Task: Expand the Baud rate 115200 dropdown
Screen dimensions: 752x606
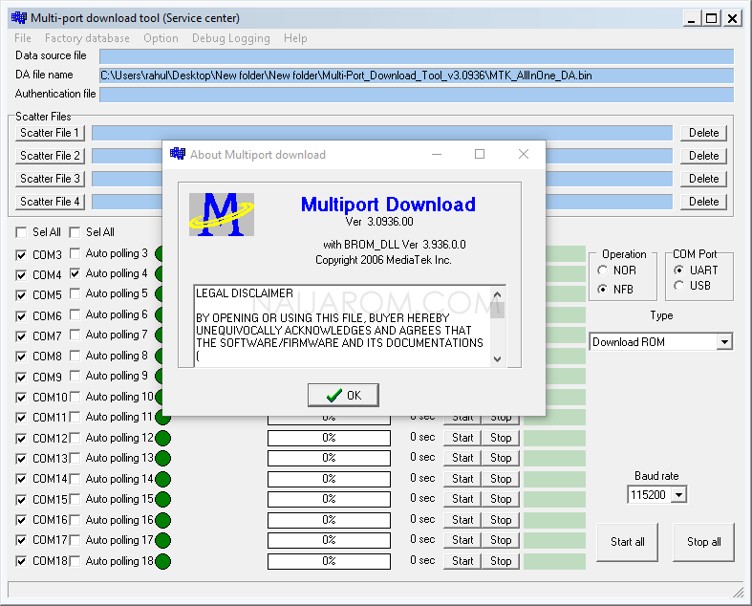Action: pos(679,495)
